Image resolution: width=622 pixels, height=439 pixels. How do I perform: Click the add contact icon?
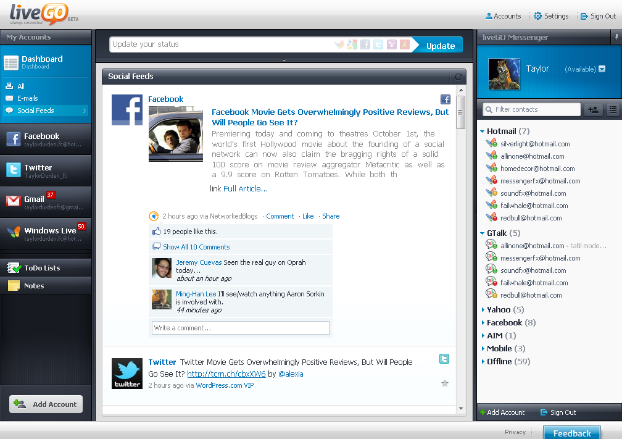[593, 109]
